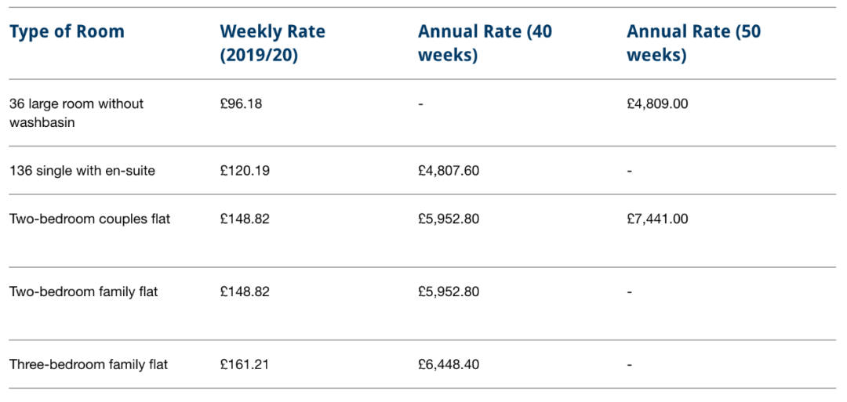Click the £7,441.00 fifty-week rate cell
The height and width of the screenshot is (402, 847).
coord(657,219)
